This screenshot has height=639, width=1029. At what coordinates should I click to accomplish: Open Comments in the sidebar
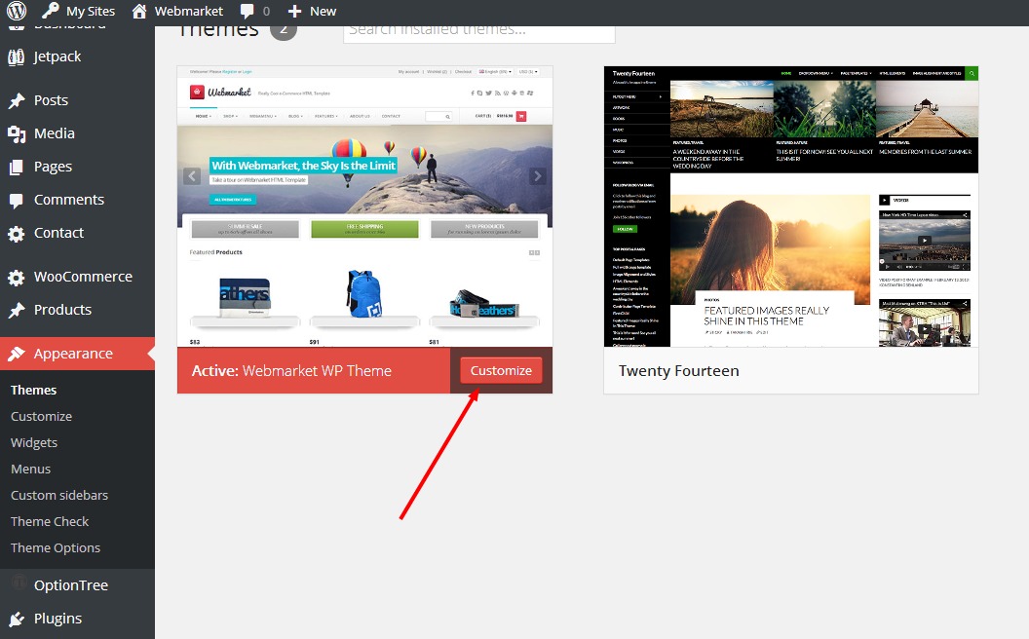pyautogui.click(x=69, y=200)
